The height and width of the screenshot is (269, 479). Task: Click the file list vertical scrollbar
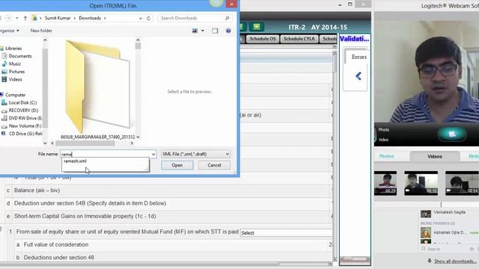(x=138, y=46)
